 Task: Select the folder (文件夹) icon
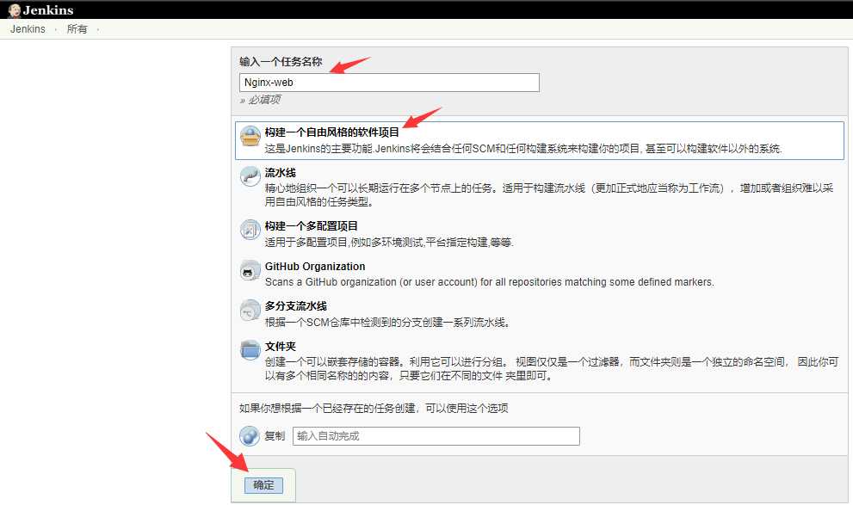click(x=250, y=350)
